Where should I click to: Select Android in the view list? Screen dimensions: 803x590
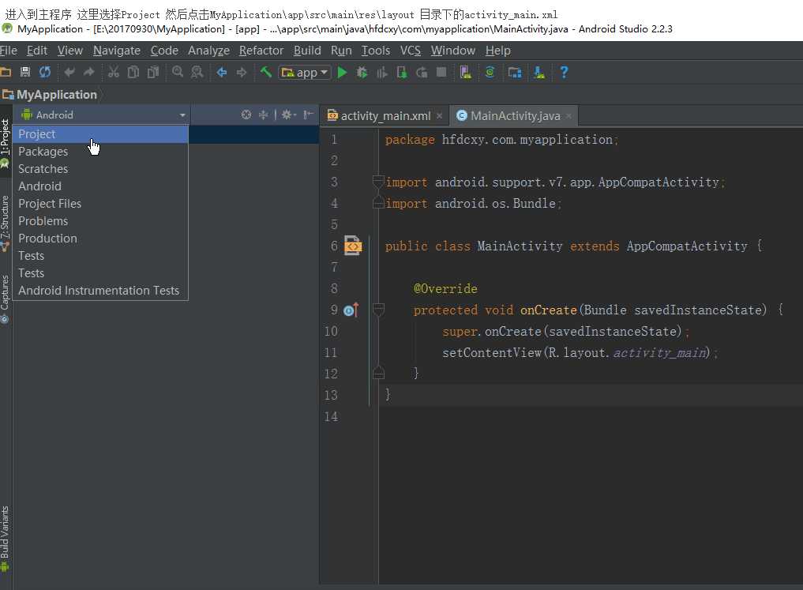pos(100,186)
